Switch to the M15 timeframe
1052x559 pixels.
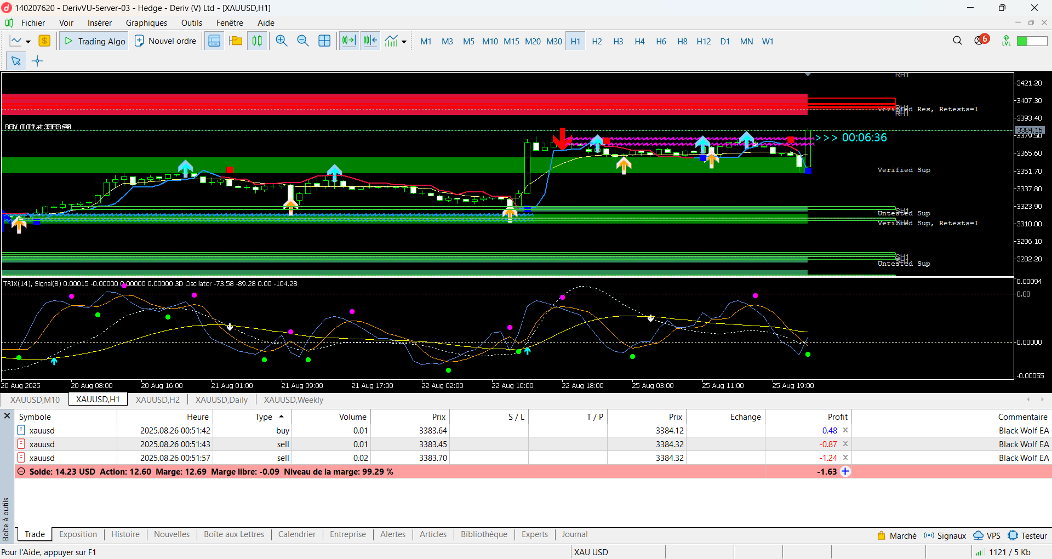511,42
